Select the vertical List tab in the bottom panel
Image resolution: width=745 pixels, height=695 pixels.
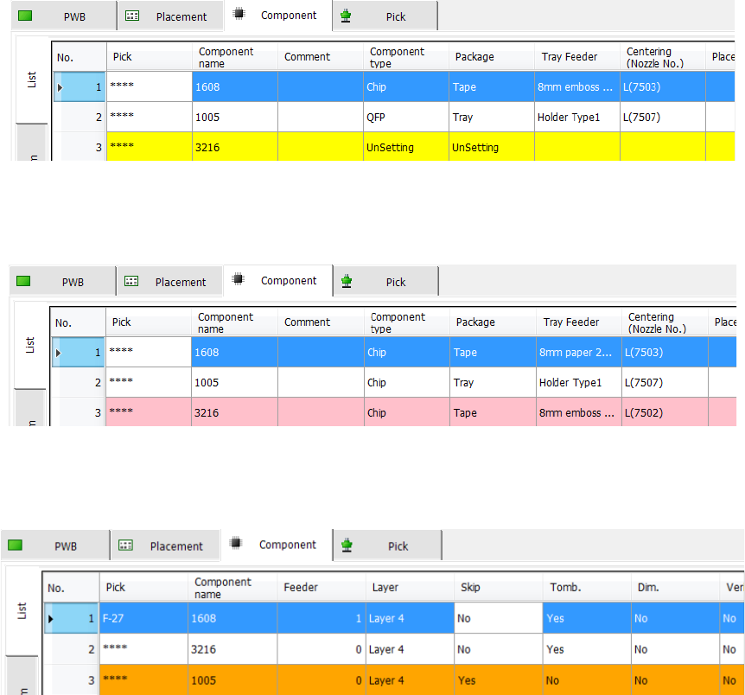coord(22,611)
